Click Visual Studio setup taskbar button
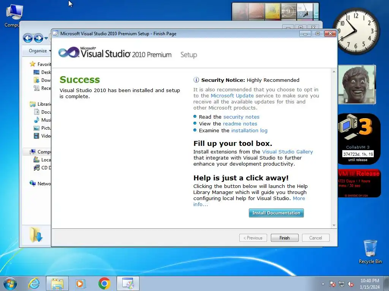This screenshot has width=389, height=291. (128, 283)
